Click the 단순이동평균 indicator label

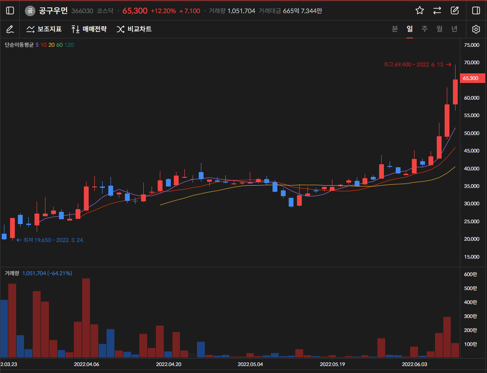coord(19,45)
